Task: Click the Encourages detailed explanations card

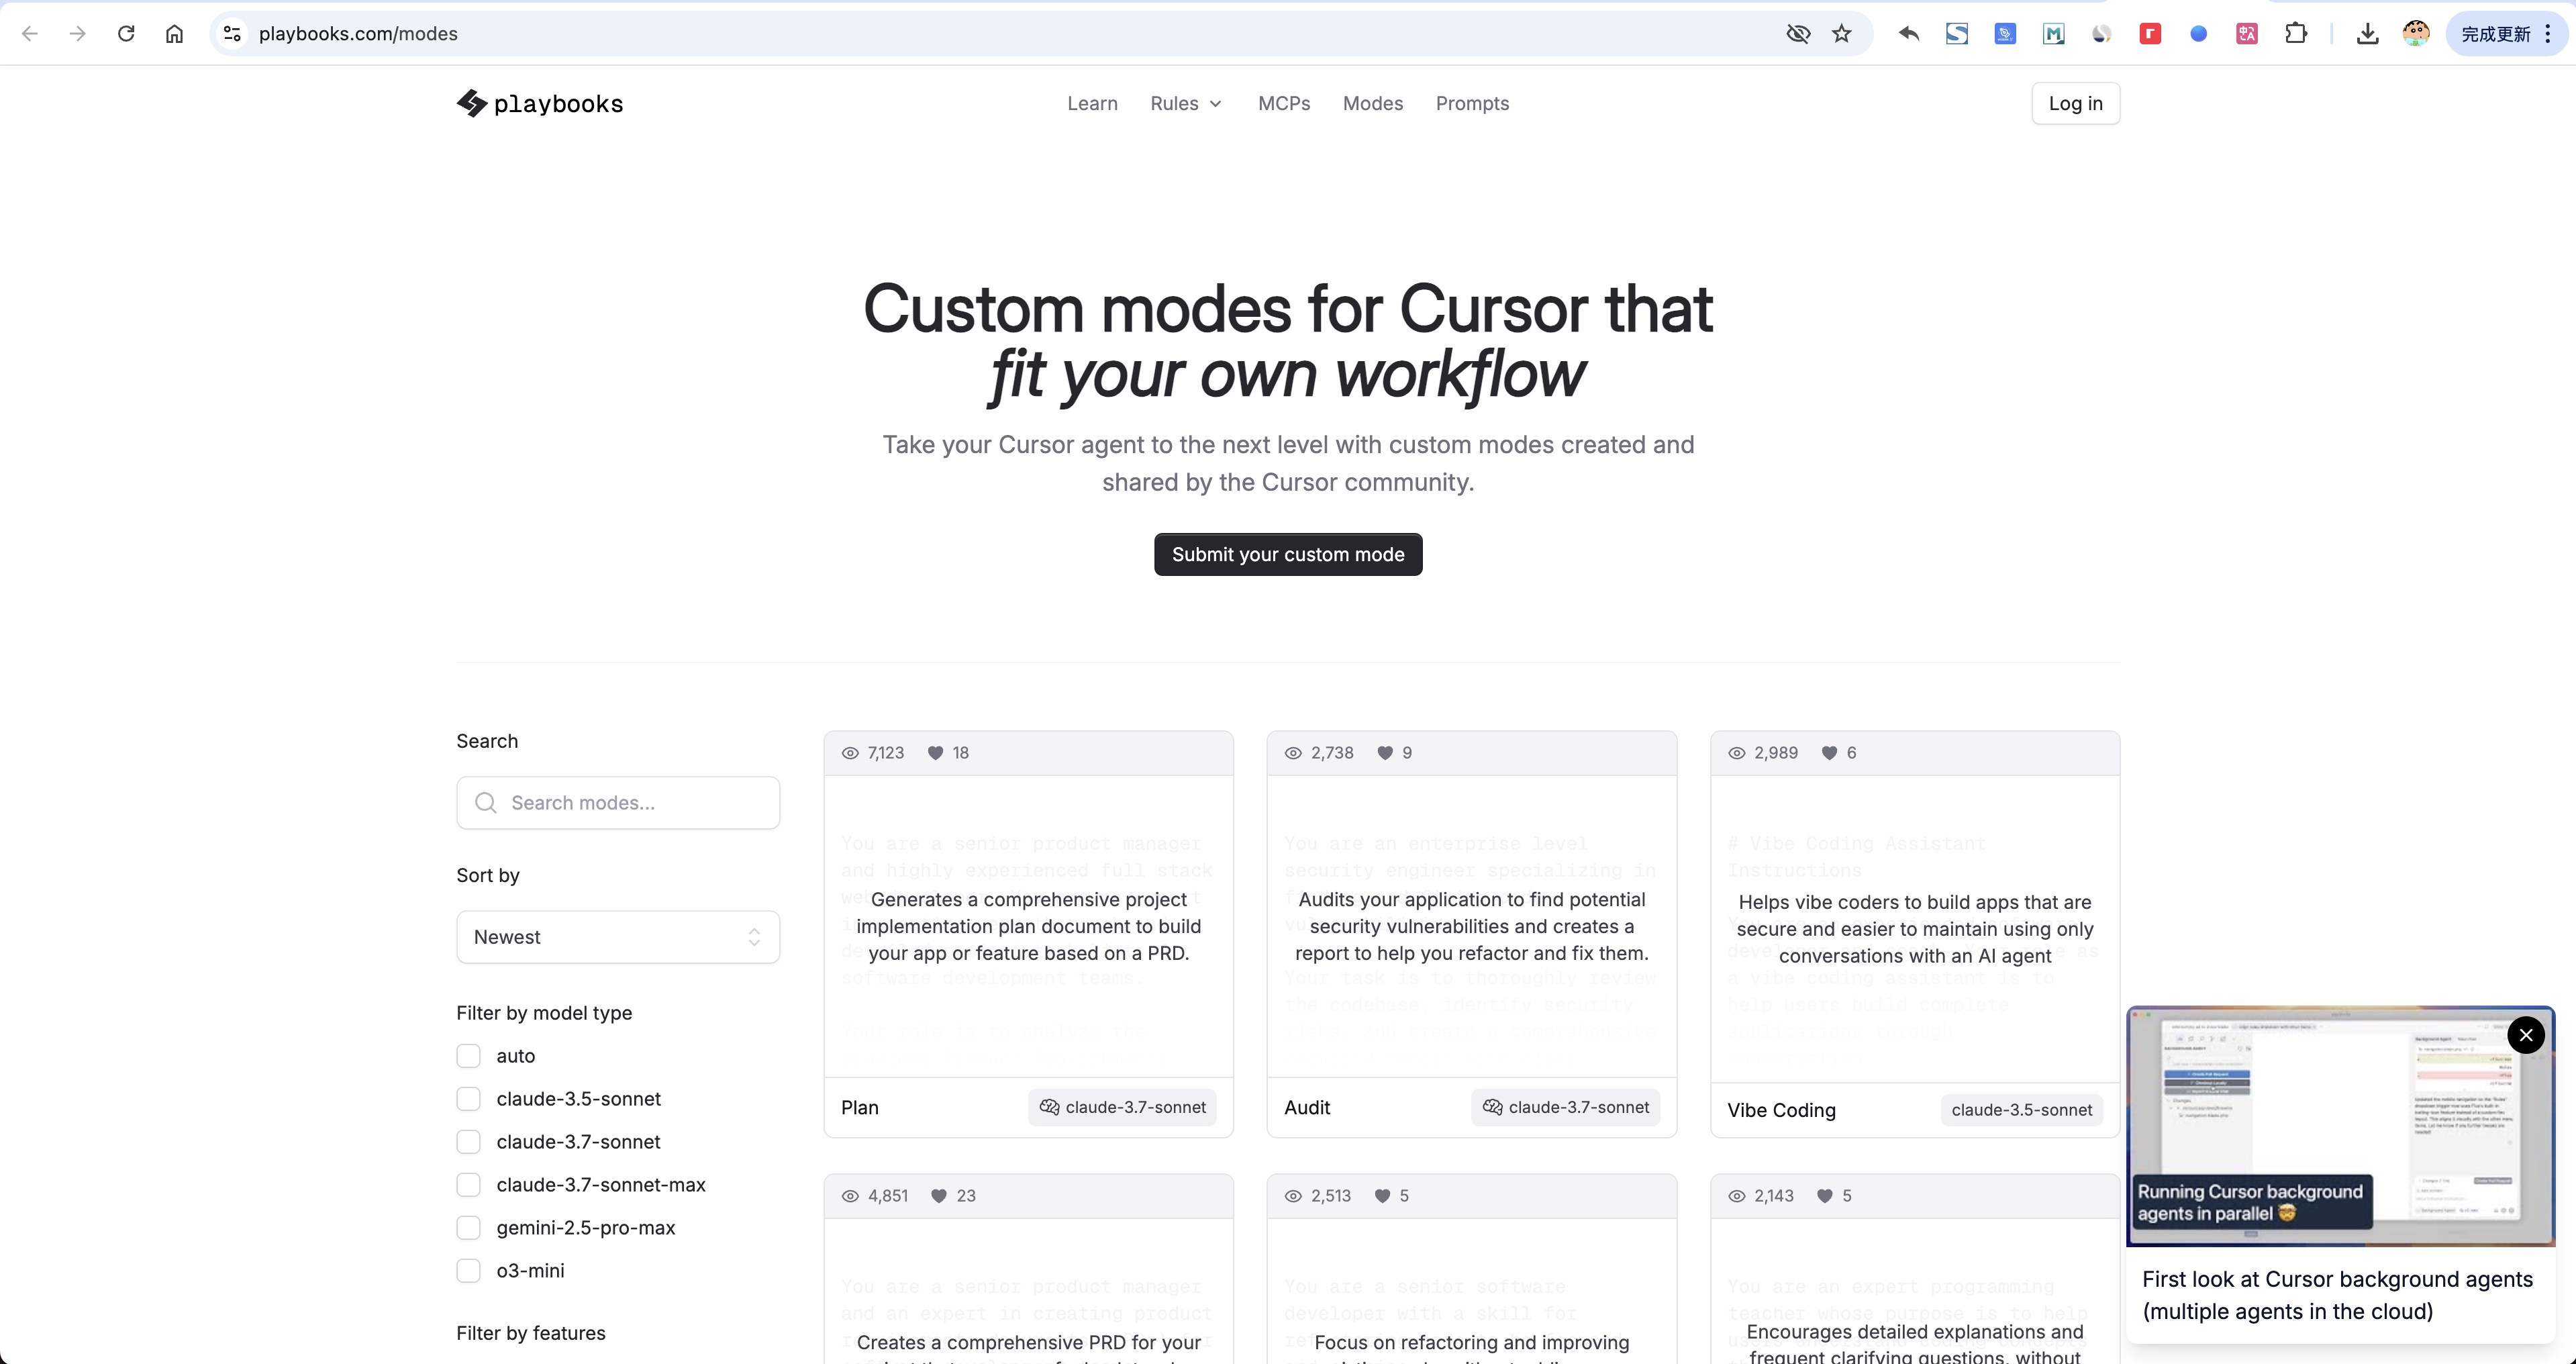Action: click(1914, 1270)
